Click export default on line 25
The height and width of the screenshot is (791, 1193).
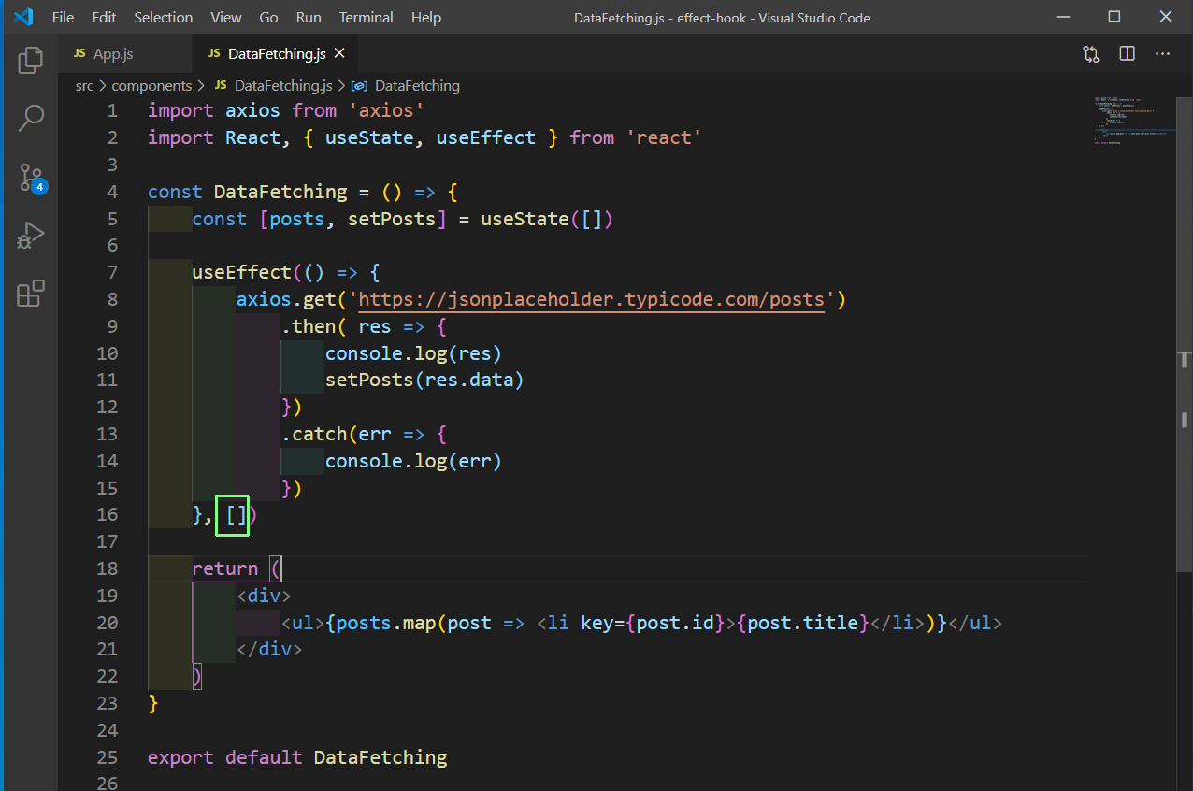click(224, 757)
